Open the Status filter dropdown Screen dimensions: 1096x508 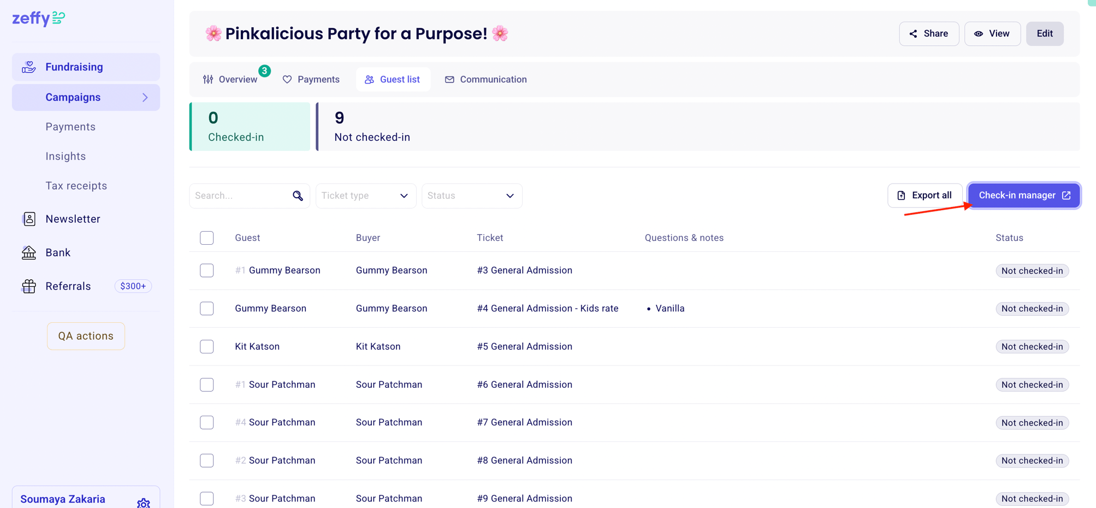pos(471,196)
